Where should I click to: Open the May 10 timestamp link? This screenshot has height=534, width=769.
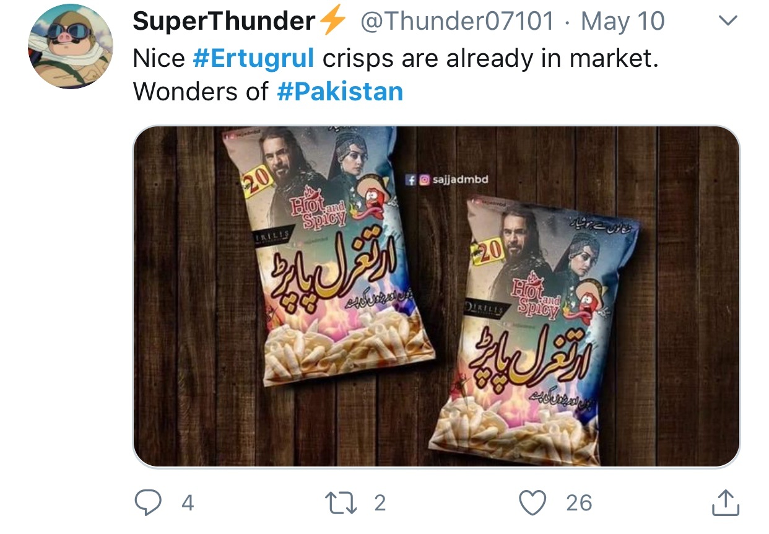coord(623,22)
